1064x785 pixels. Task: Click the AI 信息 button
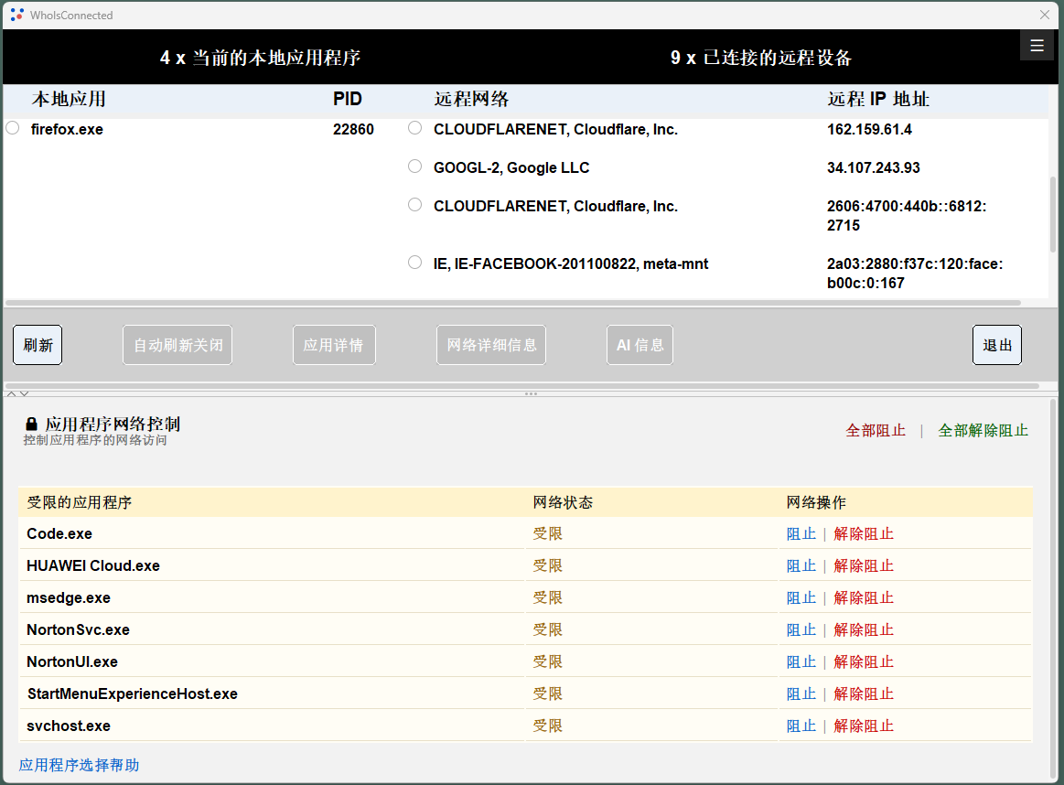coord(639,345)
